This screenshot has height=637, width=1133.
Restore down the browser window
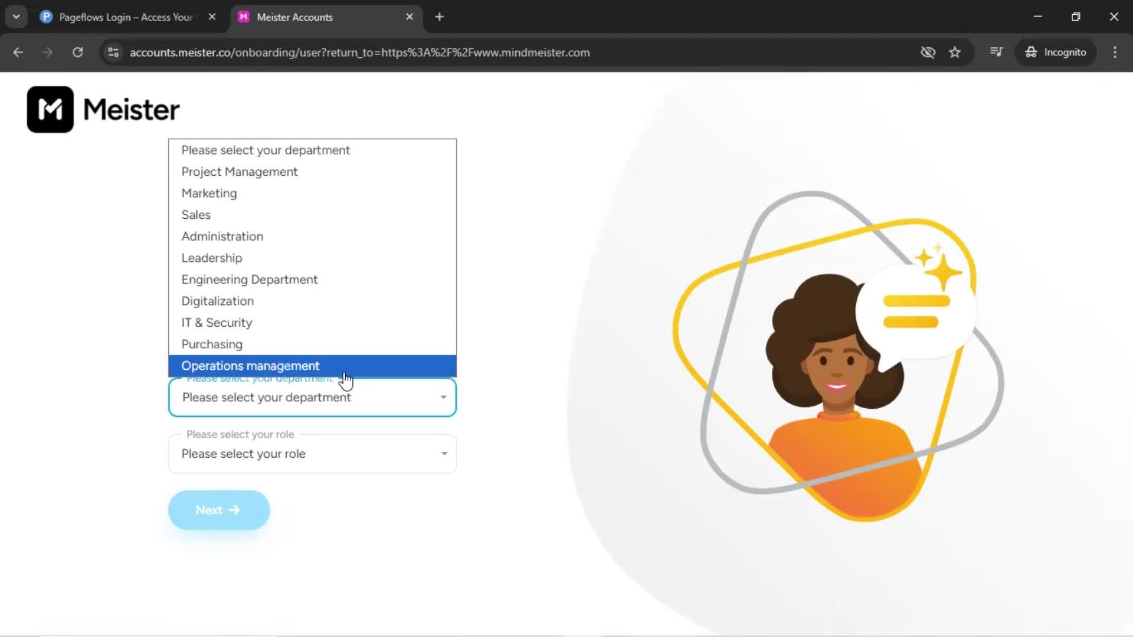1076,17
